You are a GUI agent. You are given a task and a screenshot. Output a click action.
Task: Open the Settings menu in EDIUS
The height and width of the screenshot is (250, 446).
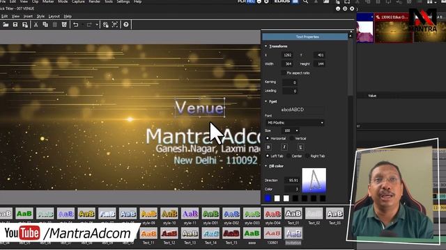123,1
